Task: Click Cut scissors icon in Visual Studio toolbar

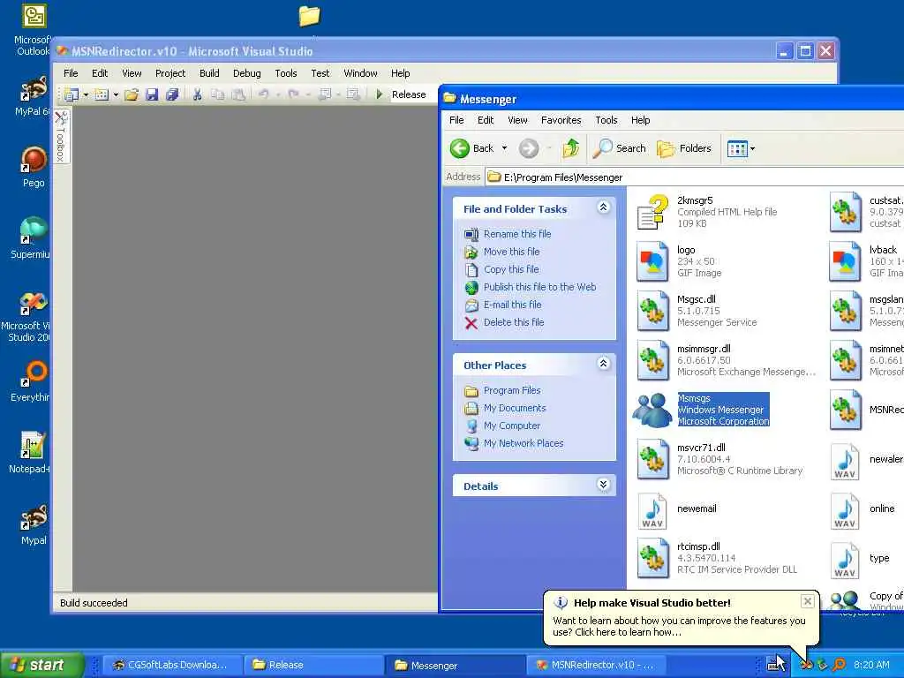Action: click(197, 94)
